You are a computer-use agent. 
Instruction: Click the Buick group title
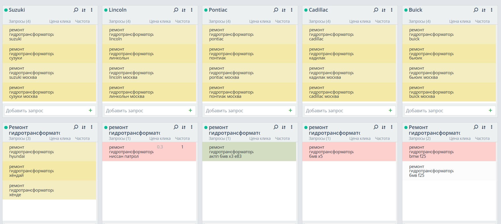(x=415, y=10)
